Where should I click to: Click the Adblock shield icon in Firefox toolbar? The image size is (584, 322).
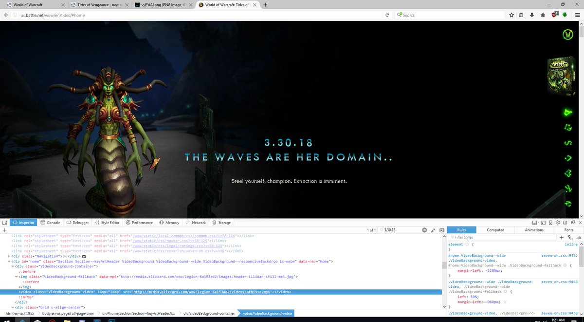tap(554, 15)
